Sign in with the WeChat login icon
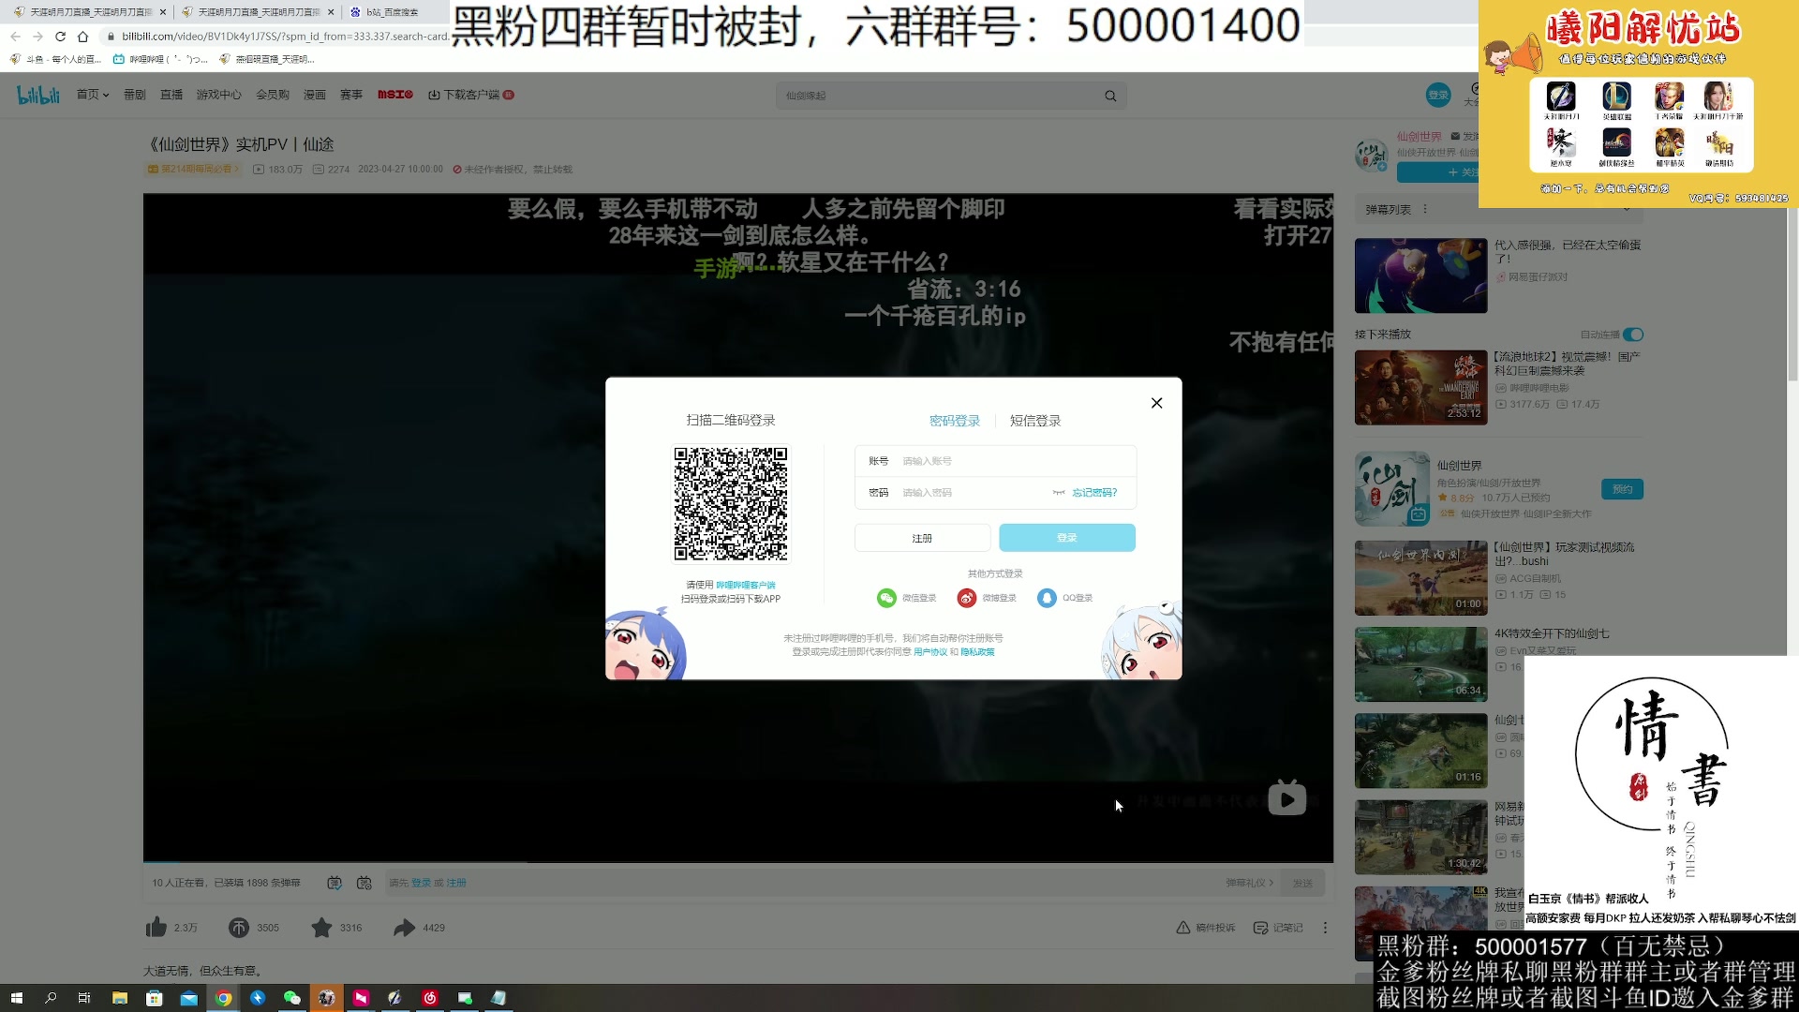Screen dimensions: 1799x1012 tap(887, 598)
